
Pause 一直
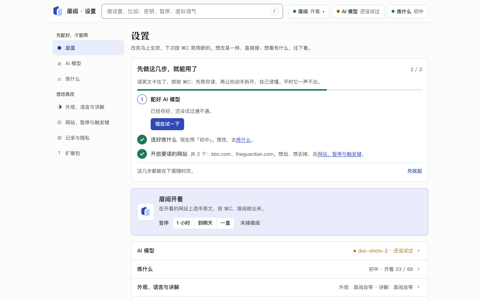click(x=225, y=223)
